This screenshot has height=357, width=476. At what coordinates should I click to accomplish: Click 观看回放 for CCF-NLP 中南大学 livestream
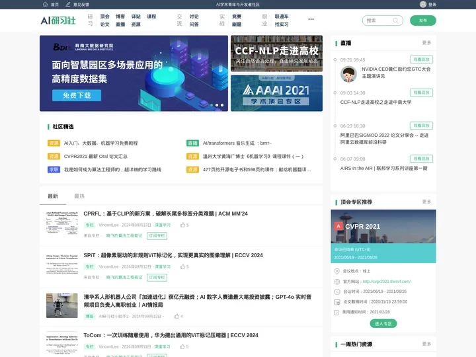click(x=421, y=93)
